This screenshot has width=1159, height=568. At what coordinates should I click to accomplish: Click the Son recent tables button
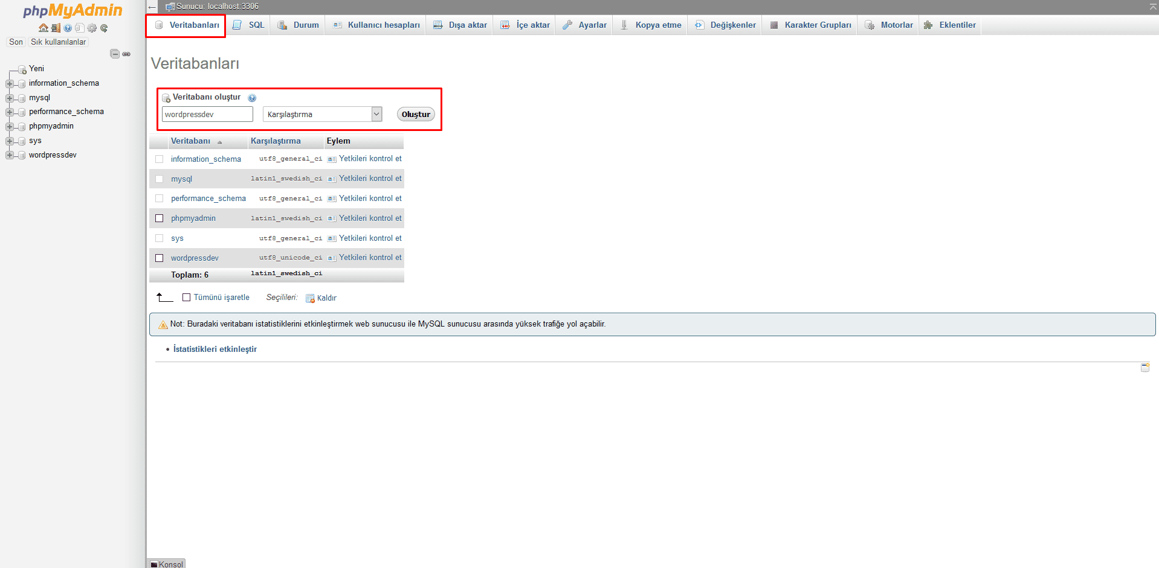(16, 42)
